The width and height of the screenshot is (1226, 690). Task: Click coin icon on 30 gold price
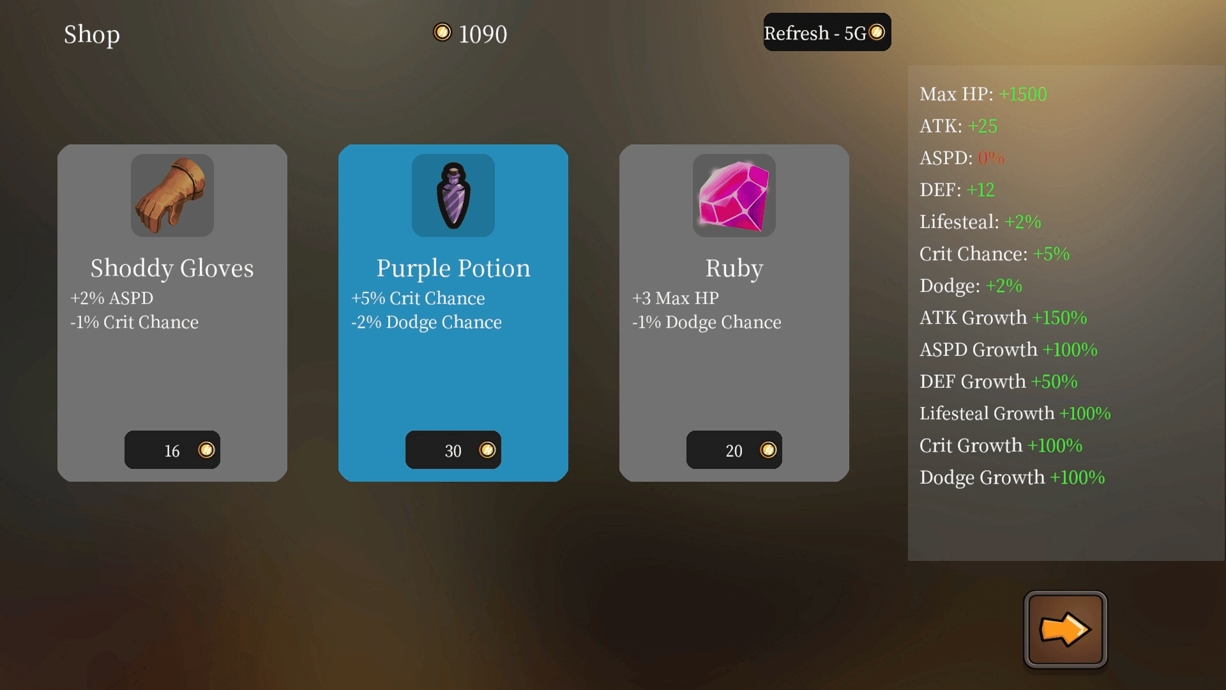[487, 450]
